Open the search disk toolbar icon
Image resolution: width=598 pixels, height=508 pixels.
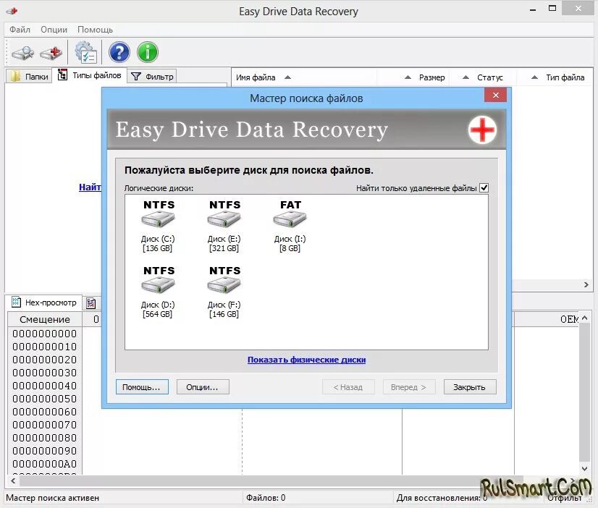[22, 52]
